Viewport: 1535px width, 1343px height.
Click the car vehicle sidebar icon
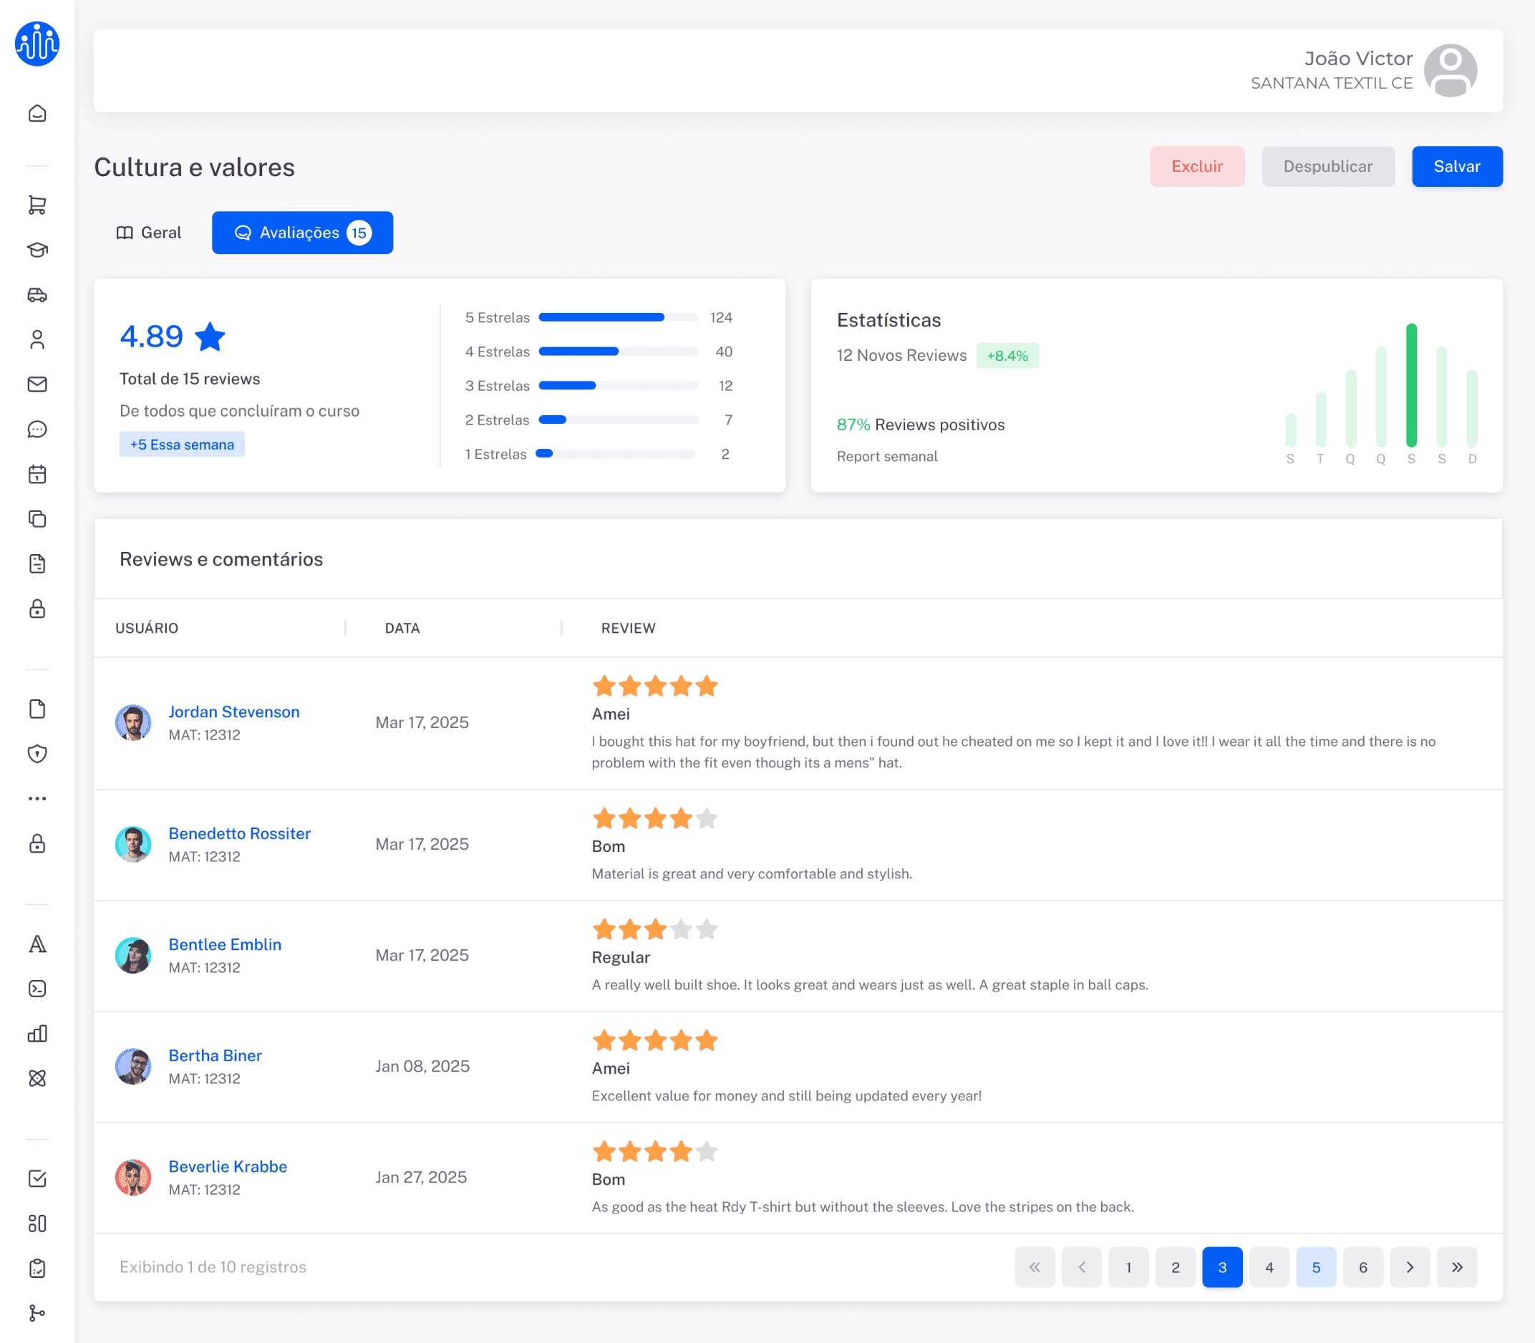[37, 294]
